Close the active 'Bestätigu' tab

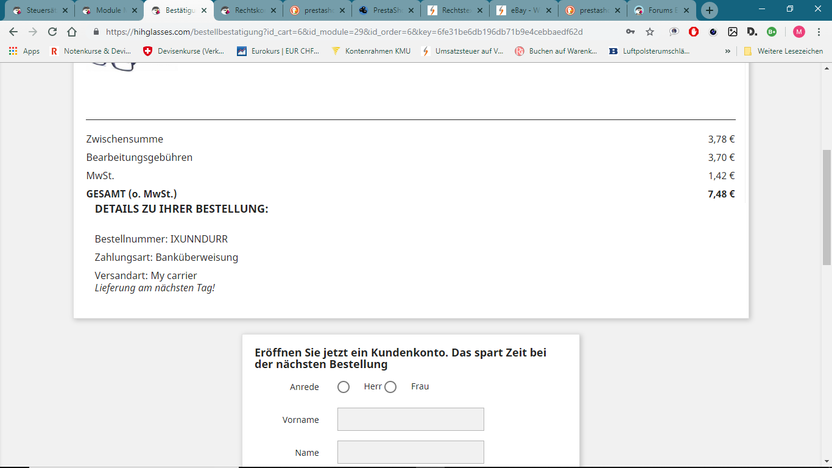[203, 10]
